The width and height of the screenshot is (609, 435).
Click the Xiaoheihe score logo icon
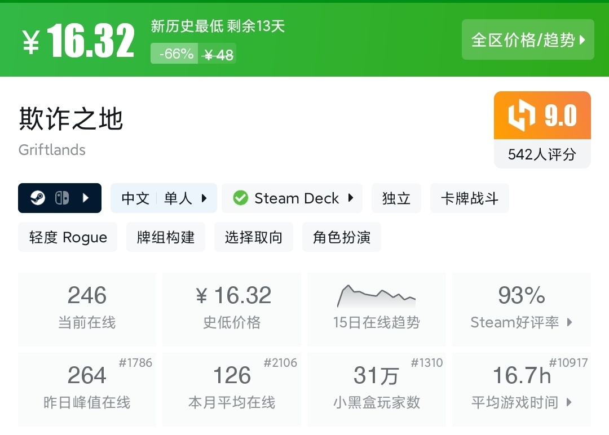coord(522,116)
